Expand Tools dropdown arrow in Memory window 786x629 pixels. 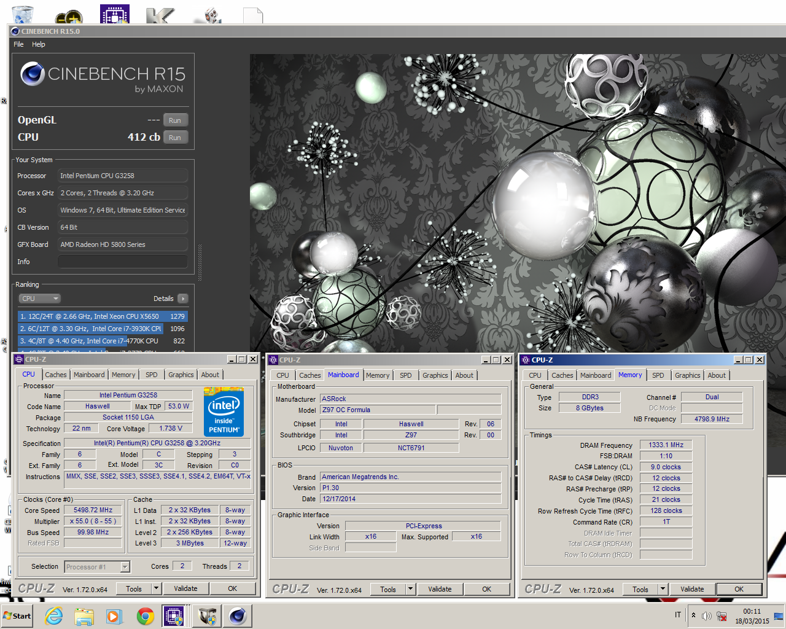coord(663,589)
